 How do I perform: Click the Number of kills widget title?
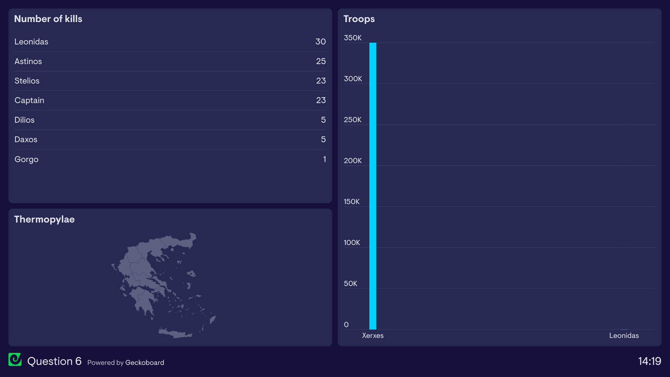click(48, 19)
